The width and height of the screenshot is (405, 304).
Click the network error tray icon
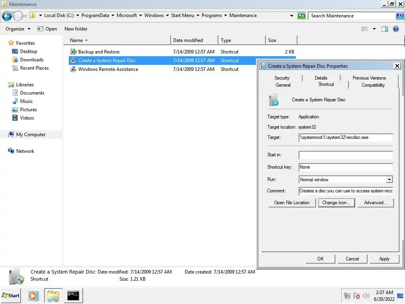pos(356,296)
